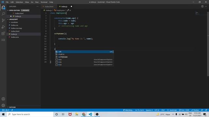This screenshot has width=209, height=117.
Task: Open Task View on the taskbar
Action: (x=63, y=114)
